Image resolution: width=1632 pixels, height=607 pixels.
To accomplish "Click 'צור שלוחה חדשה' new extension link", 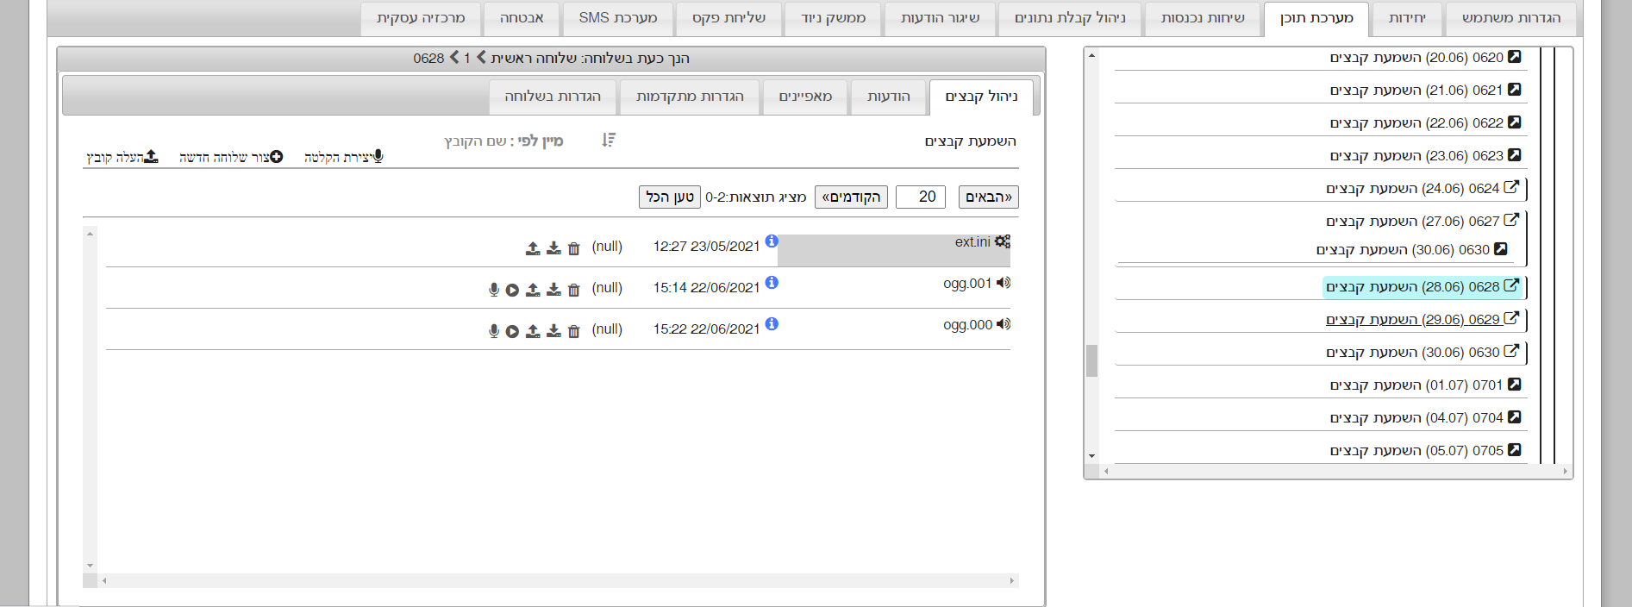I will 231,157.
